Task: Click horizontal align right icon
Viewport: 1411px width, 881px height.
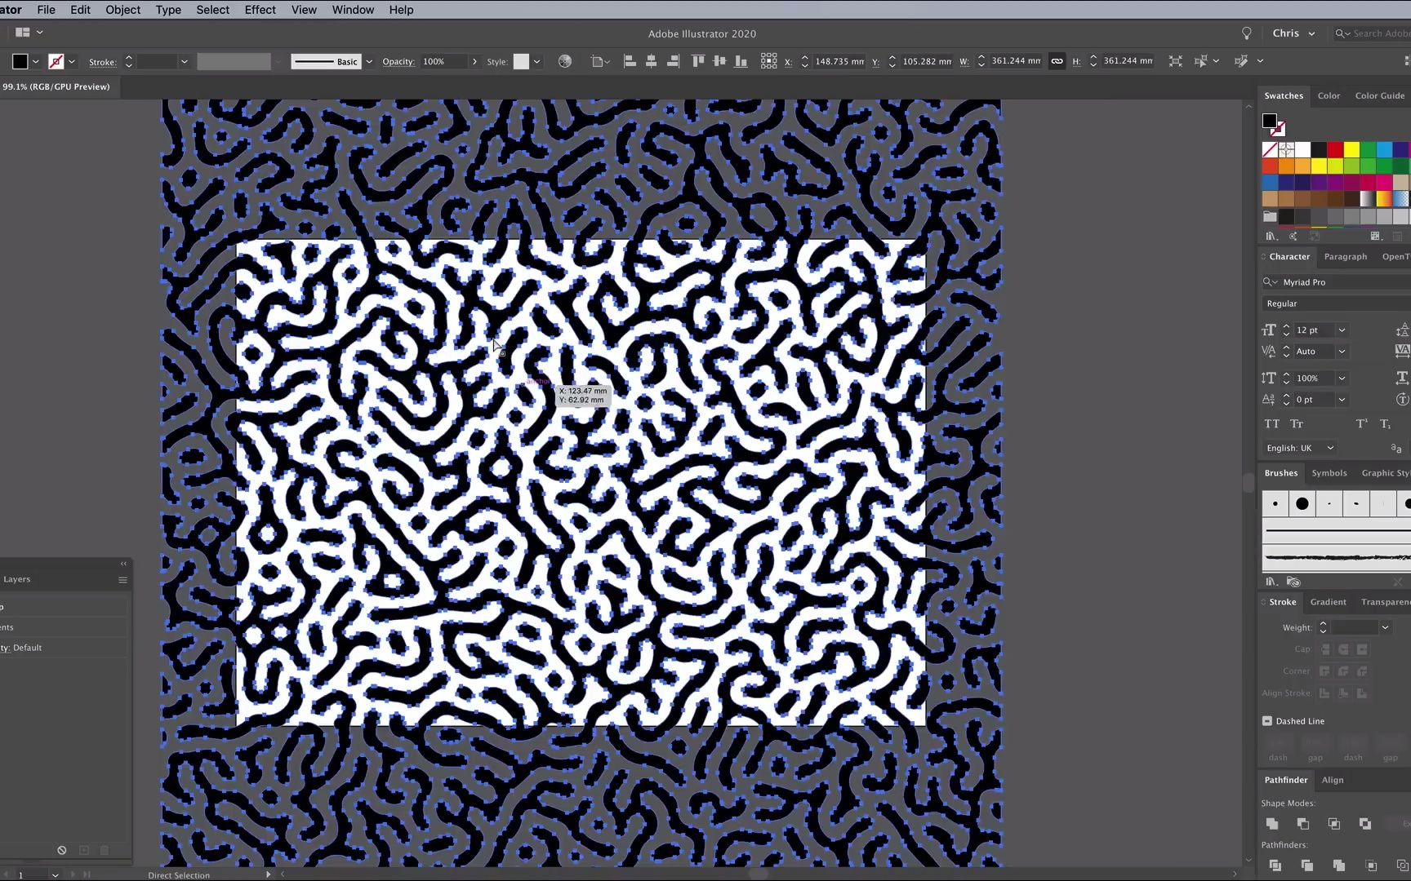Action: coord(673,61)
